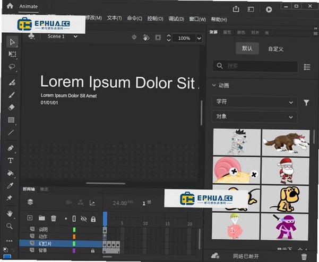
Task: Select the Eyedropper tool
Action: [10, 185]
